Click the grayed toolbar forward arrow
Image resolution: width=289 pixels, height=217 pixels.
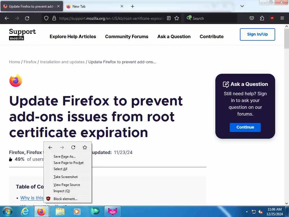pos(17,18)
